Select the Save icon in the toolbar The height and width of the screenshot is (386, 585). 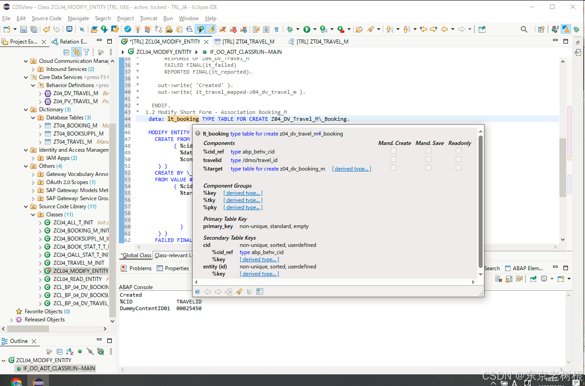pyautogui.click(x=23, y=29)
